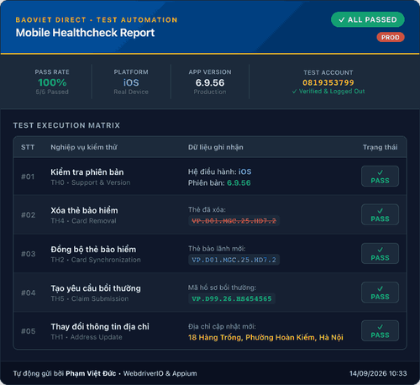
Task: Click the red PROD environment badge
Action: 391,37
